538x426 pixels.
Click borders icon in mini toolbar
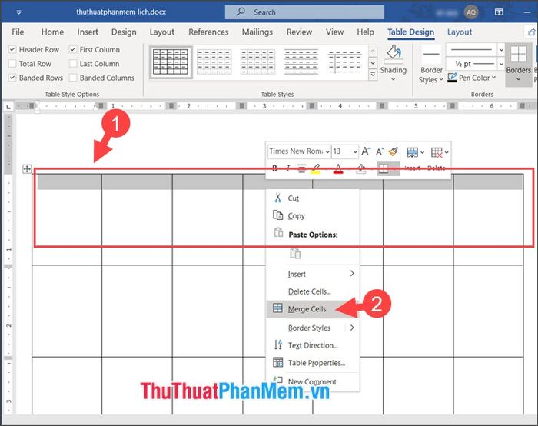tap(384, 168)
